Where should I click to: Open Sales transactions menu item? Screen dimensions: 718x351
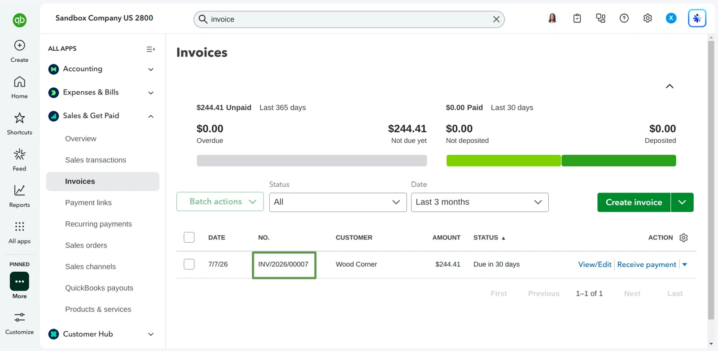(x=96, y=160)
